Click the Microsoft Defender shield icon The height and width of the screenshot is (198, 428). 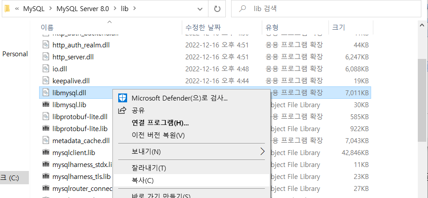[123, 98]
